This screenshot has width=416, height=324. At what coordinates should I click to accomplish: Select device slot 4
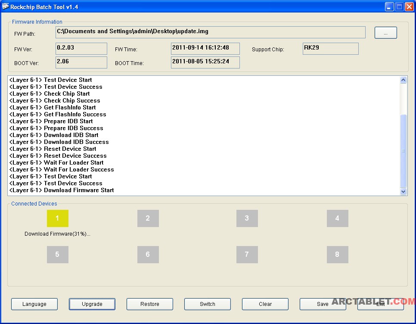click(x=338, y=218)
